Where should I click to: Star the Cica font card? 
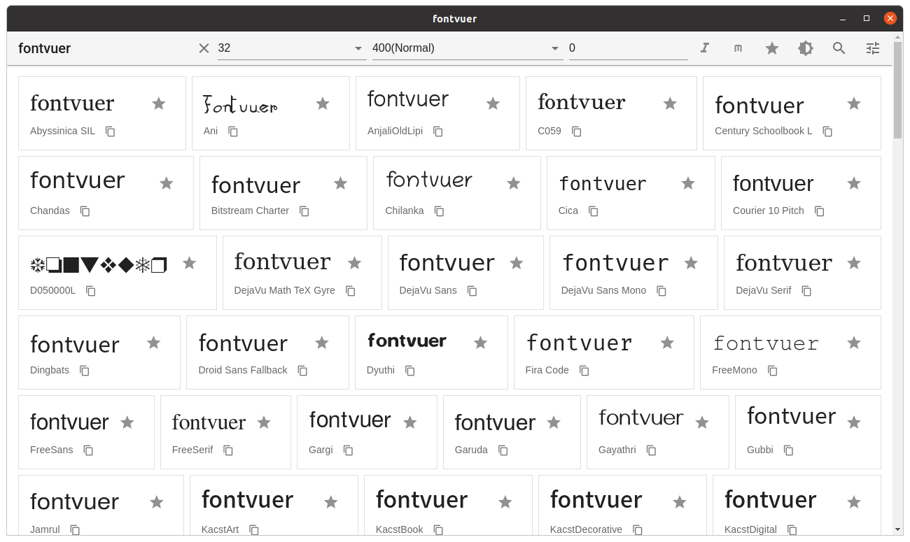pyautogui.click(x=688, y=183)
